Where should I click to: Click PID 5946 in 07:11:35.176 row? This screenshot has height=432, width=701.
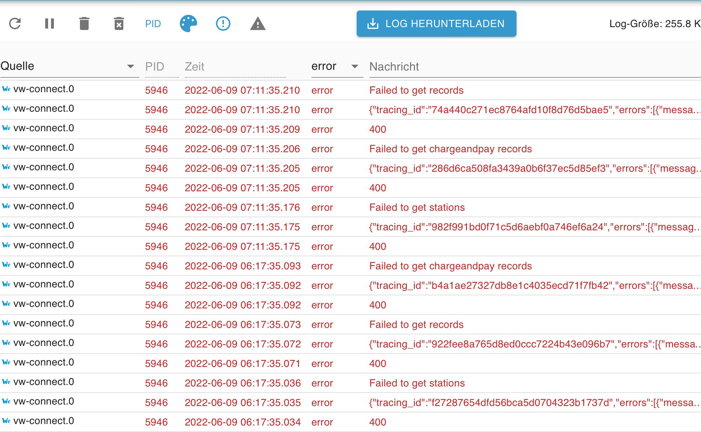[156, 208]
